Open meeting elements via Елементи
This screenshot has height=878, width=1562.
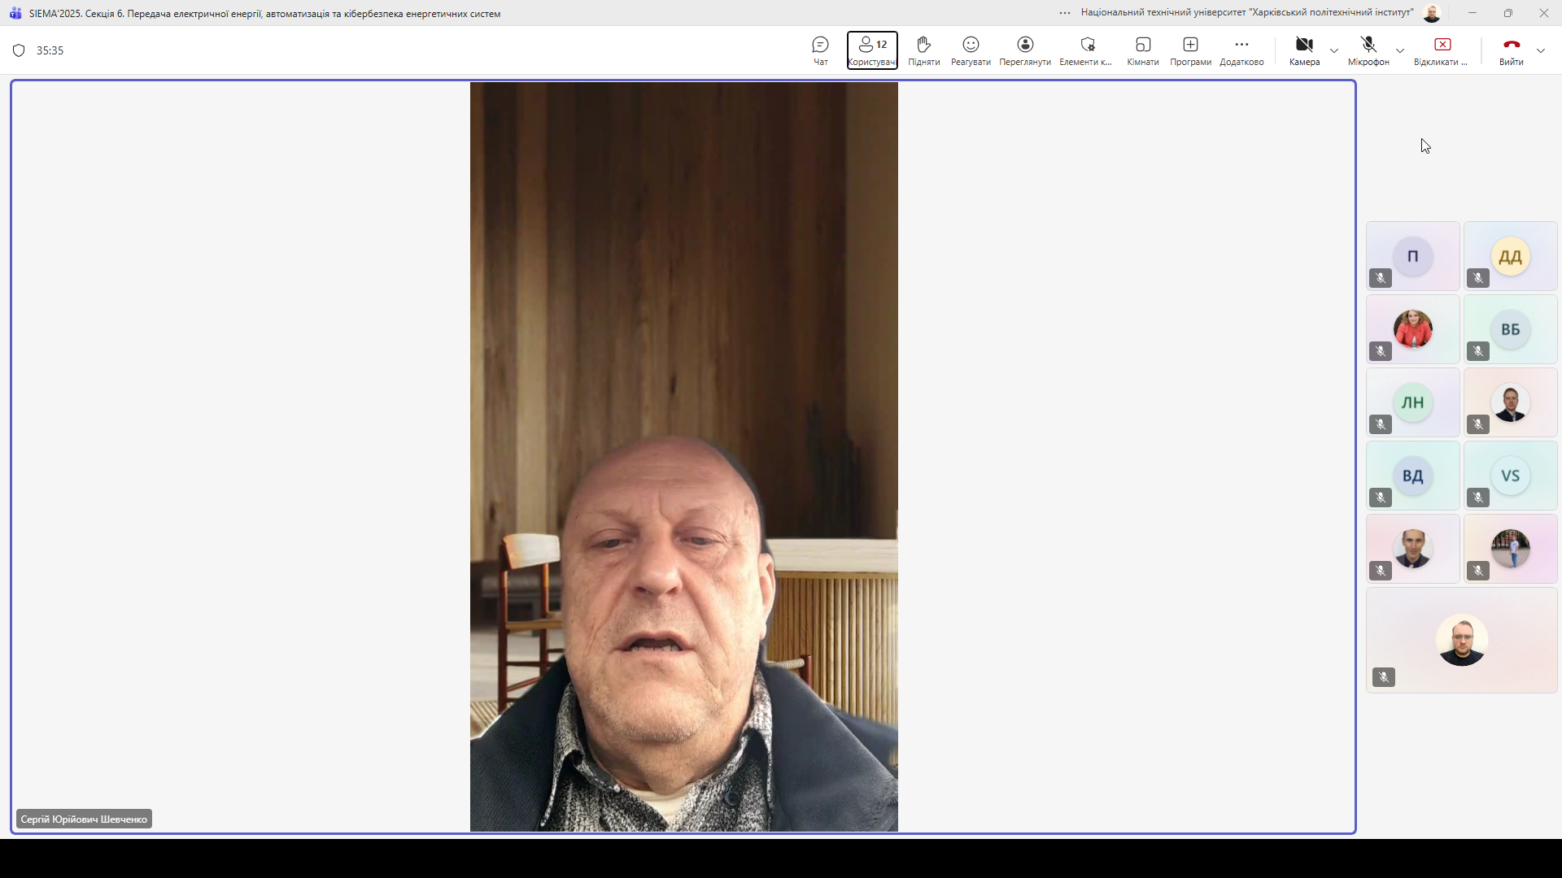tap(1086, 50)
